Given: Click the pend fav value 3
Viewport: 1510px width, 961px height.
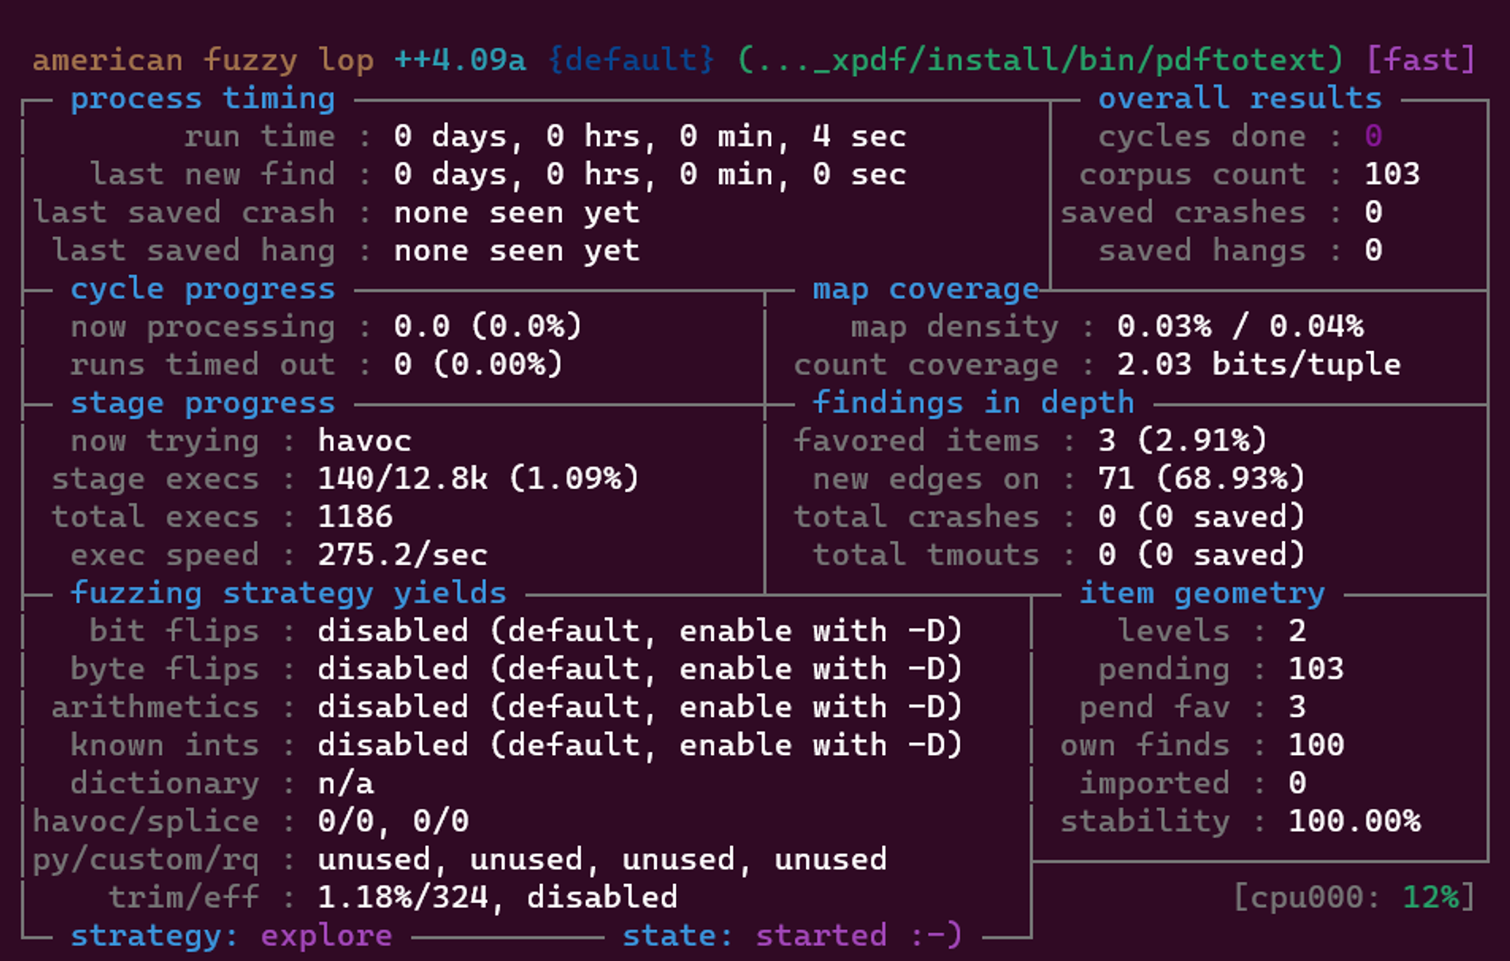Looking at the screenshot, I should pyautogui.click(x=1297, y=707).
